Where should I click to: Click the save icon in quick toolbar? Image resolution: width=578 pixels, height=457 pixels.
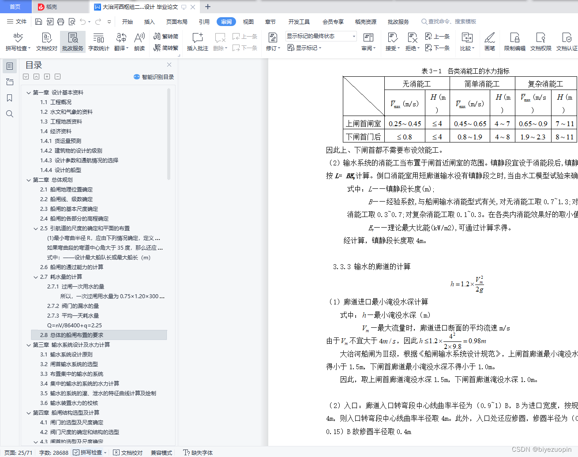pos(38,22)
